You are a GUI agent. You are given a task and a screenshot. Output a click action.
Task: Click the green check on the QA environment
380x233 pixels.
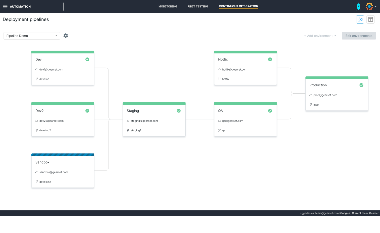pyautogui.click(x=270, y=111)
